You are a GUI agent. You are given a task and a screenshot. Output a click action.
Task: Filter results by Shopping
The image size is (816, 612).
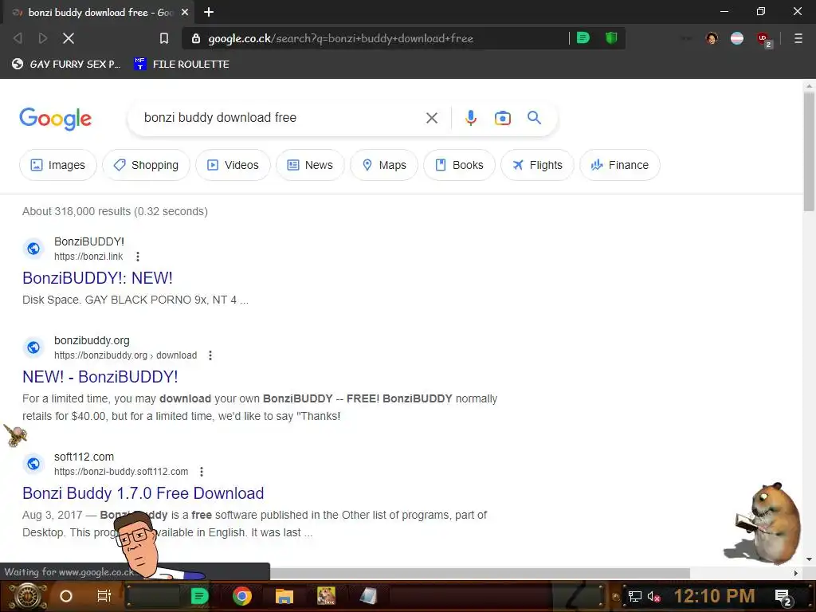146,165
